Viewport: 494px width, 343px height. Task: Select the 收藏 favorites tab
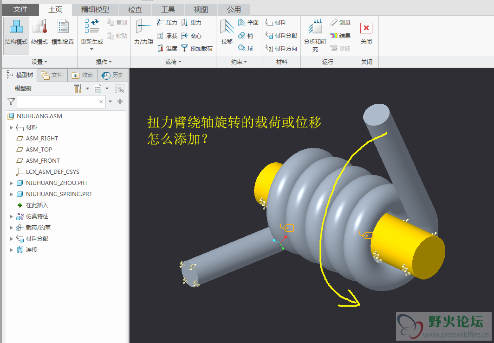coord(83,75)
